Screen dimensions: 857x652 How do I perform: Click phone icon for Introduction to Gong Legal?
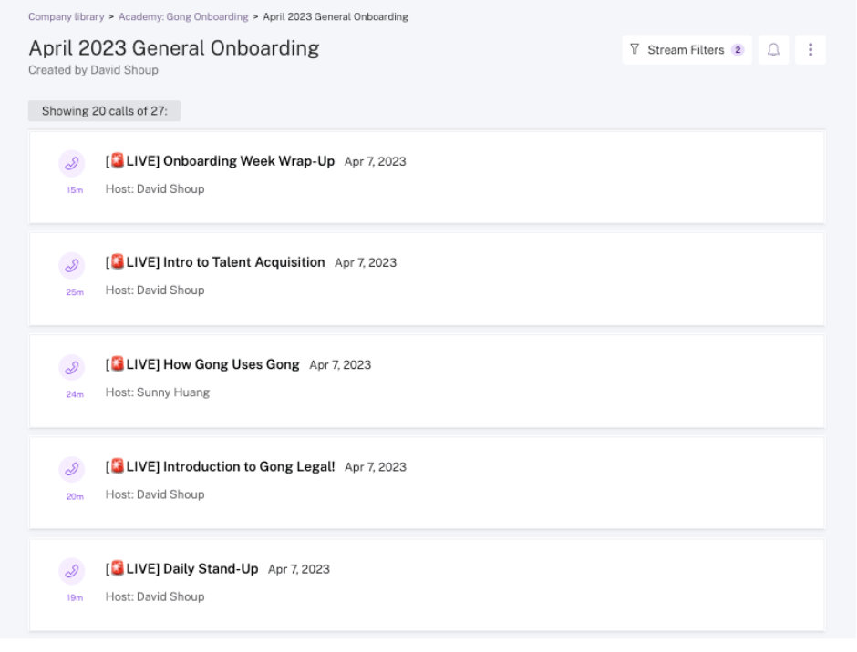(x=72, y=469)
